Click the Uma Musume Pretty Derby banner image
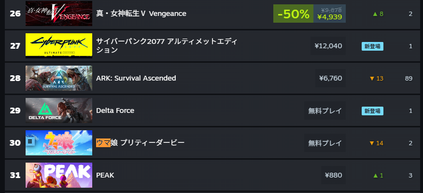423x193 pixels. click(x=59, y=143)
